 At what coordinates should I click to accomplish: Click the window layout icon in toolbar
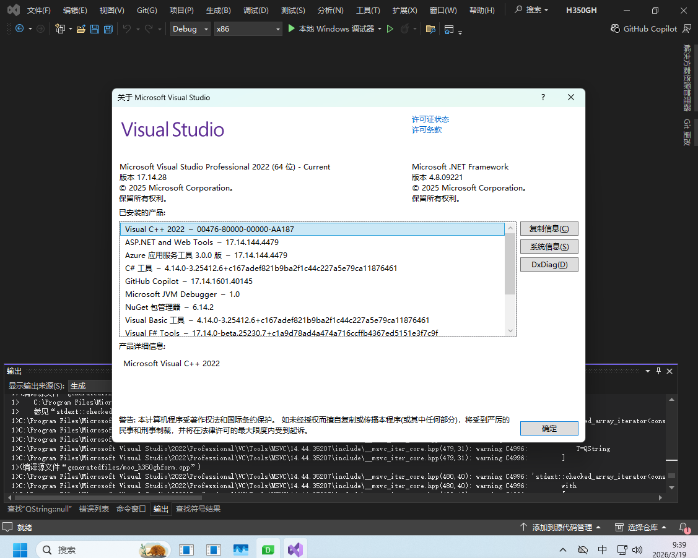[449, 29]
